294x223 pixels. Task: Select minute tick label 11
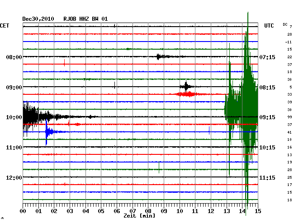[195, 211]
